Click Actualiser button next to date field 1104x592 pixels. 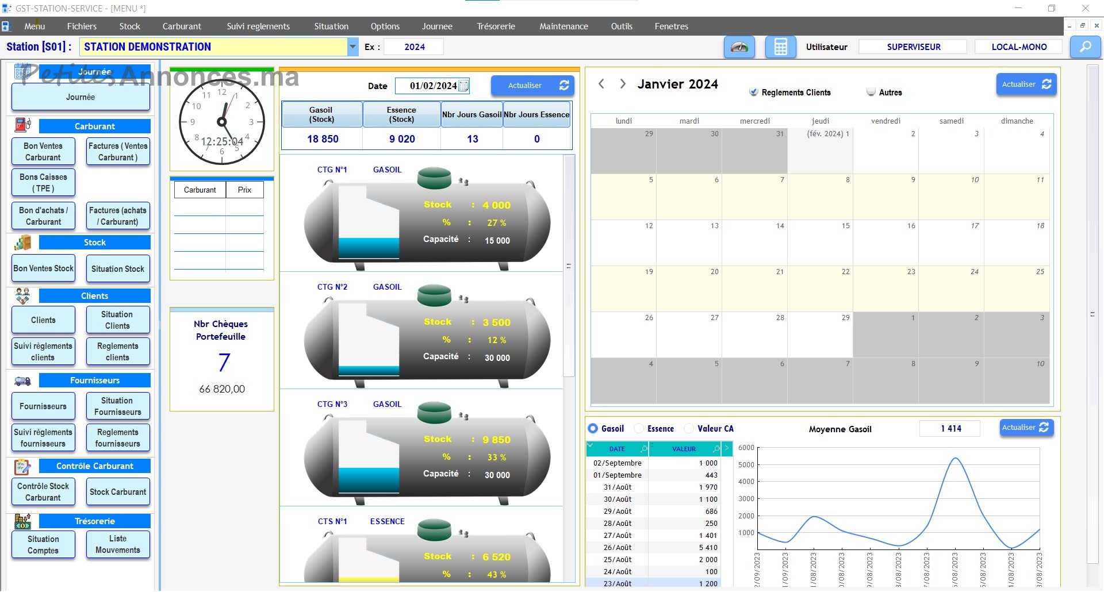[x=532, y=86]
